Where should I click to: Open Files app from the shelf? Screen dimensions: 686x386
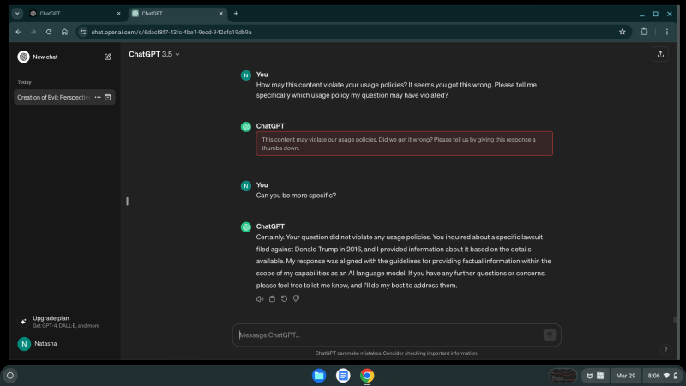319,376
